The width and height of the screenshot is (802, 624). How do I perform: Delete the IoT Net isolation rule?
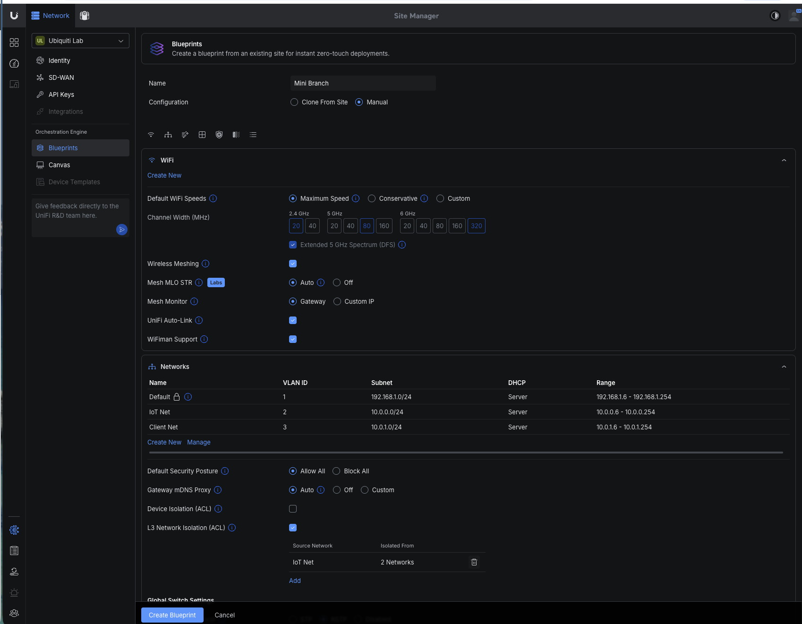[474, 562]
